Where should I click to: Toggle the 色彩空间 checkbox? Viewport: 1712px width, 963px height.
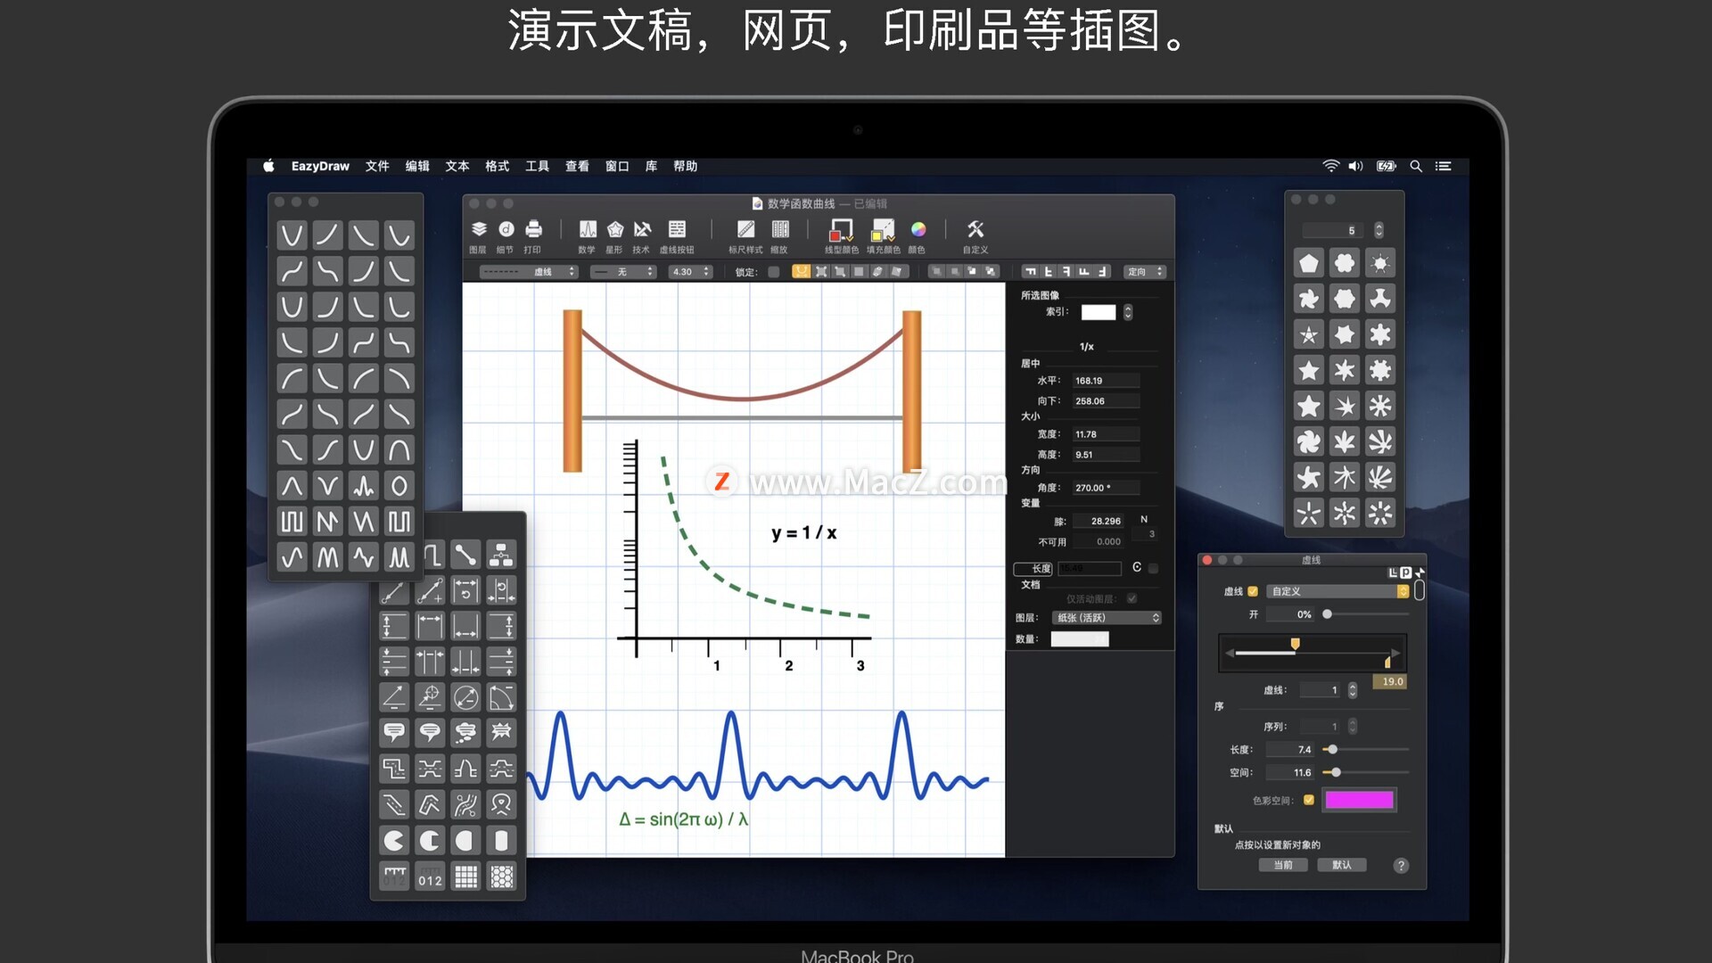pyautogui.click(x=1309, y=800)
